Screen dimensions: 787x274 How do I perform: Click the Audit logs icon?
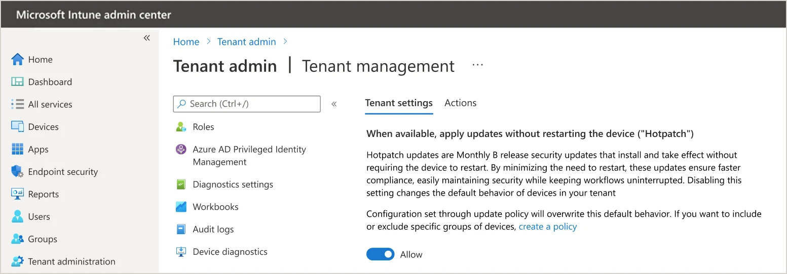tap(181, 230)
